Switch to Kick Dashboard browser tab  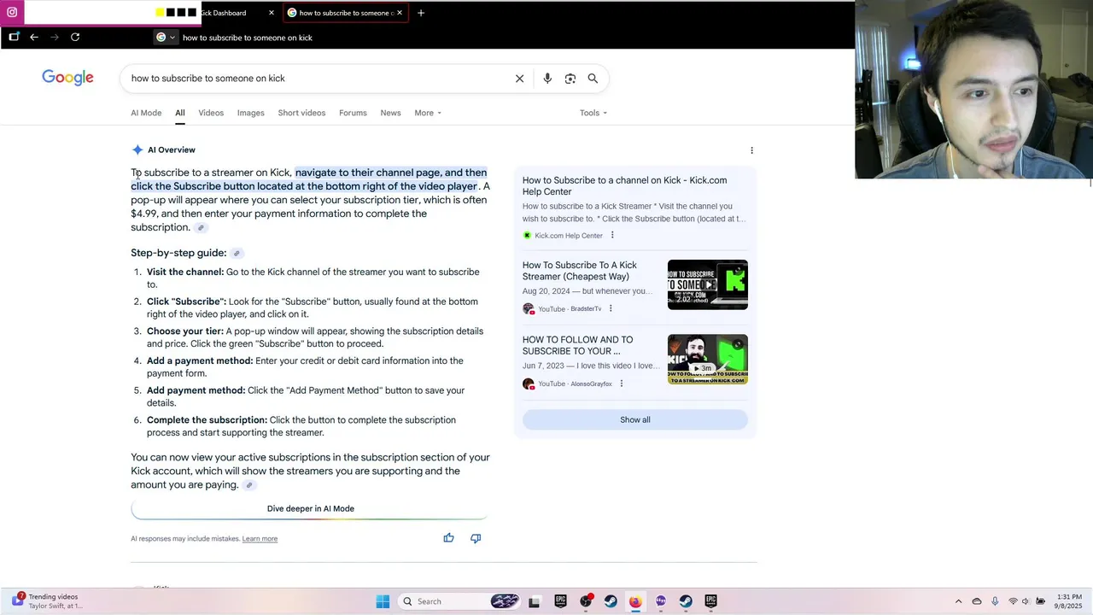coord(226,13)
